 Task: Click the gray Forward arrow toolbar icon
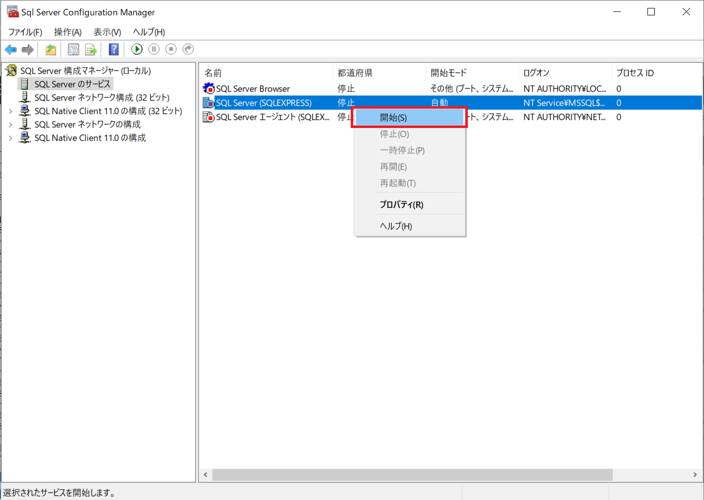click(x=28, y=50)
